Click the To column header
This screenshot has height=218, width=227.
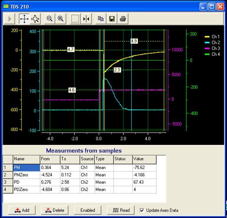point(70,160)
